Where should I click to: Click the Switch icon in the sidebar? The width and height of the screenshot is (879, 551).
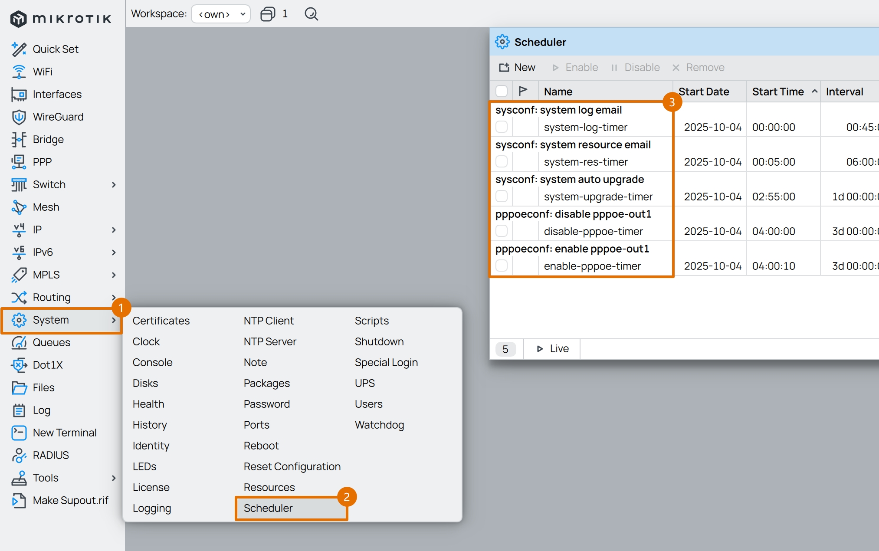click(19, 184)
